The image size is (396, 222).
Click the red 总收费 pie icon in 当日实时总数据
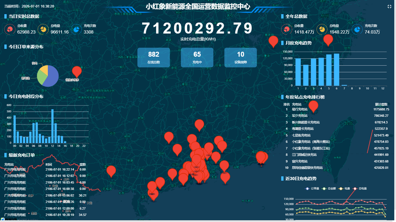[x=10, y=29]
